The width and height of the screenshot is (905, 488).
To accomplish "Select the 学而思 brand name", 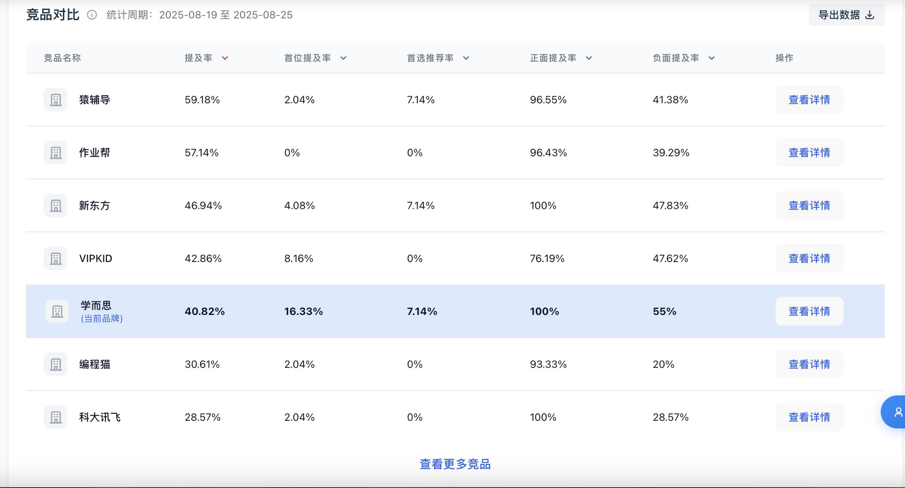I will [96, 305].
